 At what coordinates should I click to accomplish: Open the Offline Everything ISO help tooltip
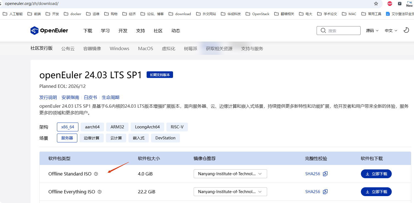99,192
